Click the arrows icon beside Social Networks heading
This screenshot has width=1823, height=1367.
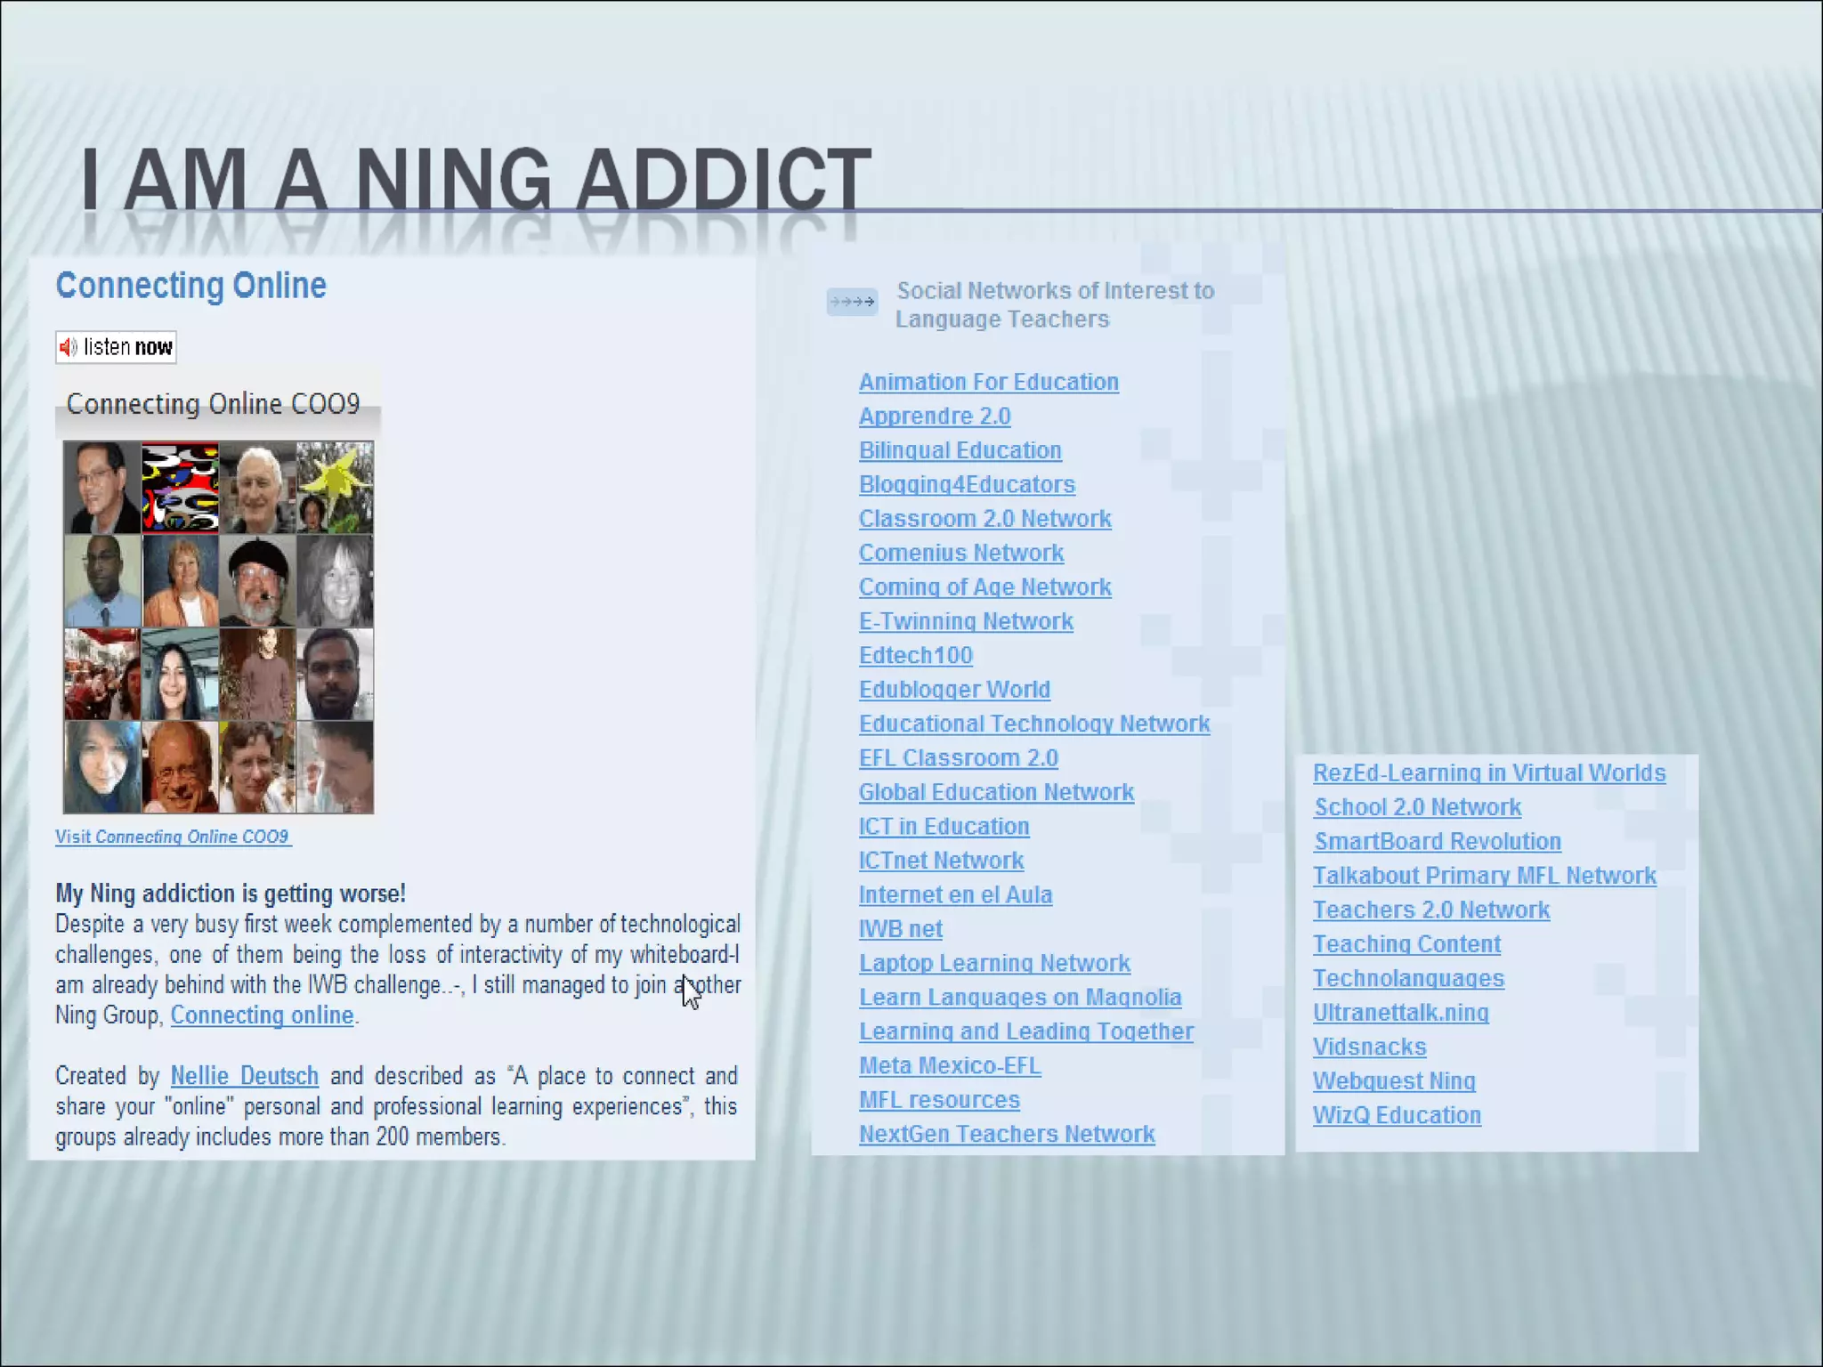pyautogui.click(x=852, y=302)
